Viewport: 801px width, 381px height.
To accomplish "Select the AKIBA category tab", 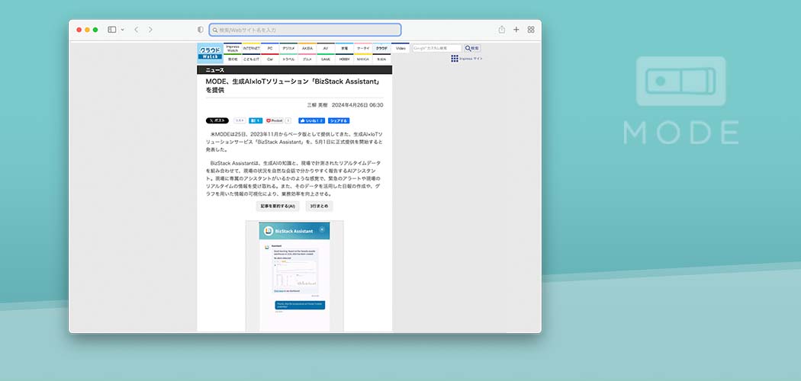I will (x=307, y=48).
